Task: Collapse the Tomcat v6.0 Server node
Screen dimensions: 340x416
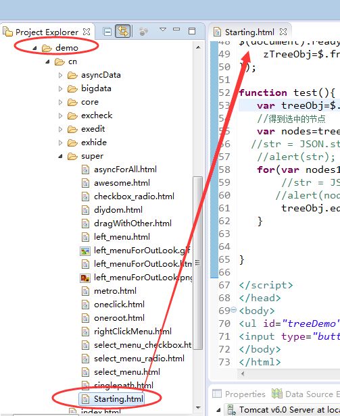Action: (x=218, y=410)
